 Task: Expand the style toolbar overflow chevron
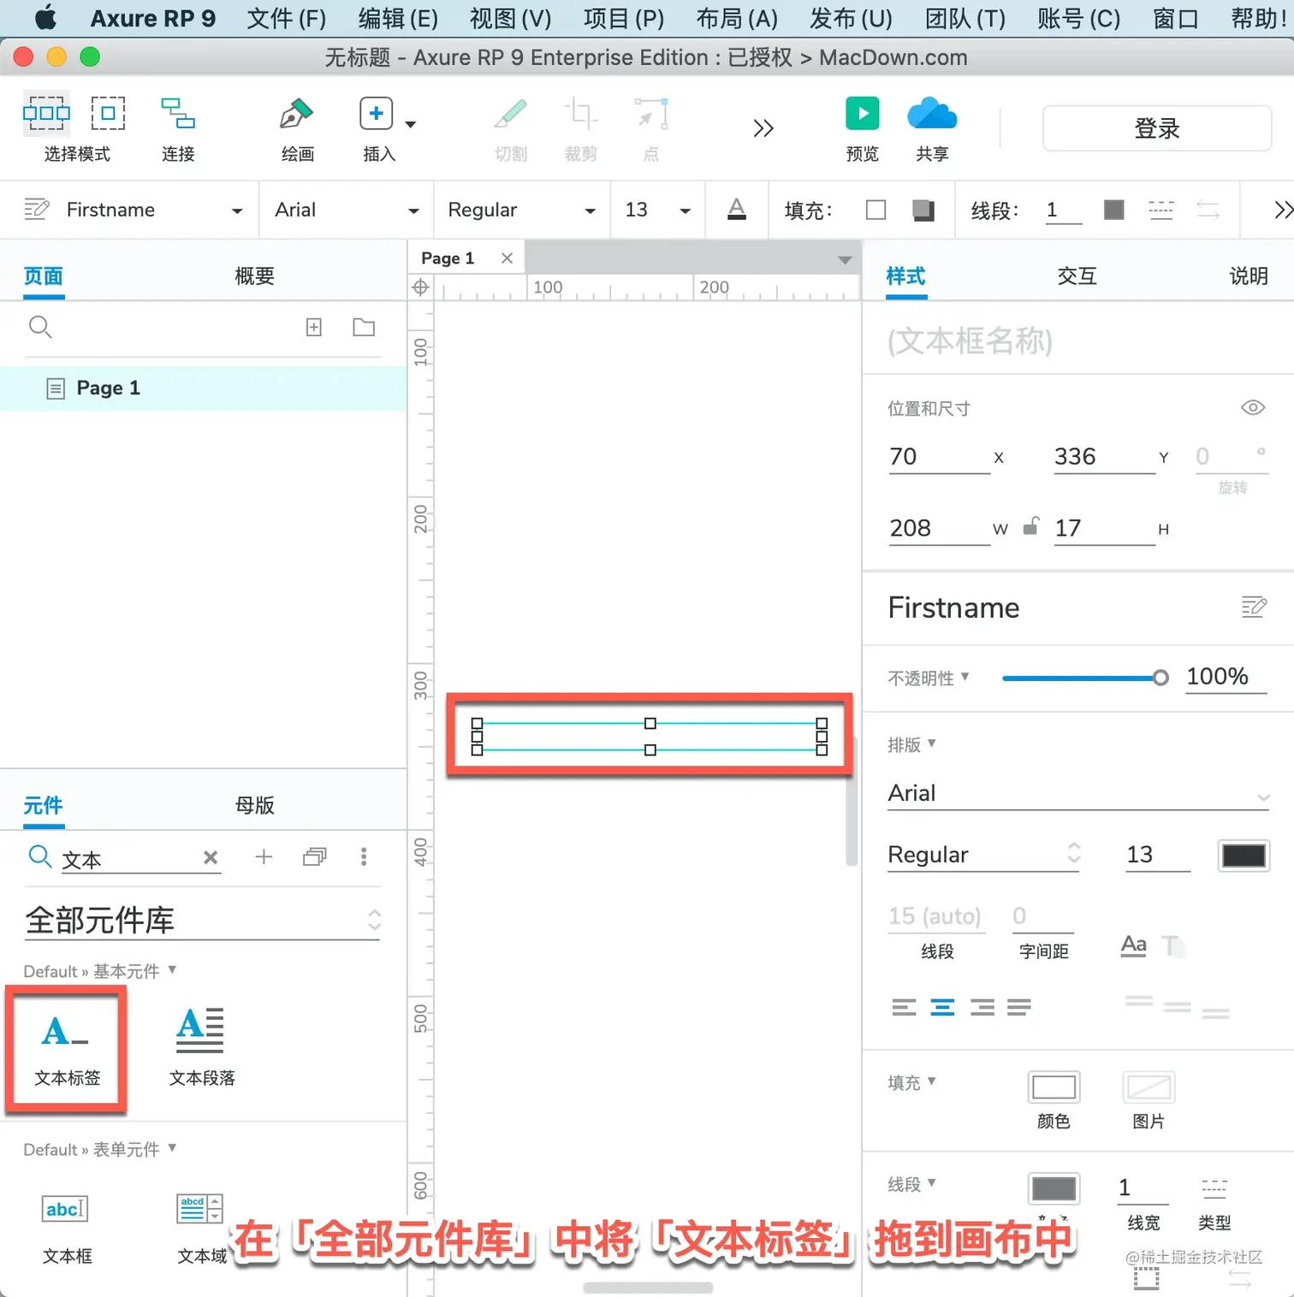[1283, 210]
